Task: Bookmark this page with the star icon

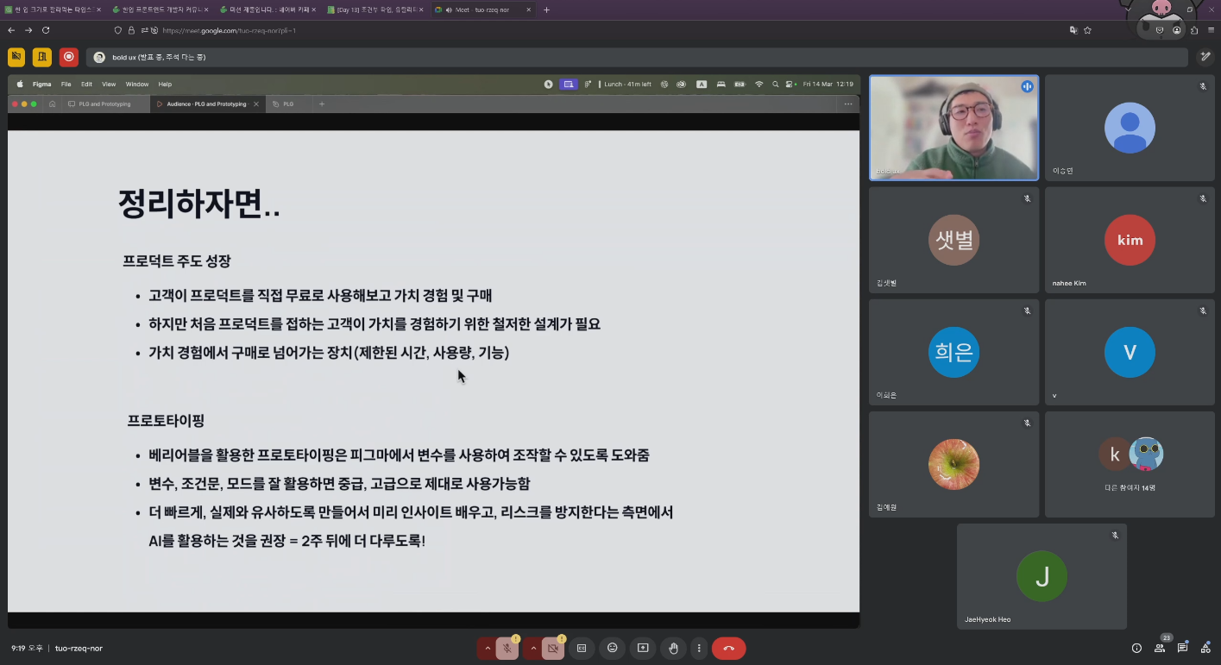Action: [1087, 30]
